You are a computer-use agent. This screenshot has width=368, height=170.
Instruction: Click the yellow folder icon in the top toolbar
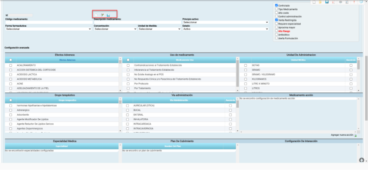click(x=320, y=2)
